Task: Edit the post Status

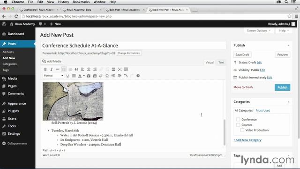Action: coord(259,62)
